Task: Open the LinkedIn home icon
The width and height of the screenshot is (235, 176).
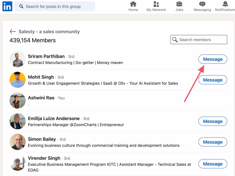Action: (133, 5)
